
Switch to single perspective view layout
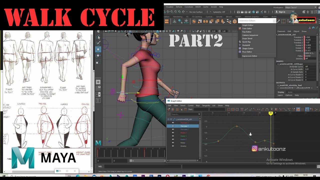(98, 82)
